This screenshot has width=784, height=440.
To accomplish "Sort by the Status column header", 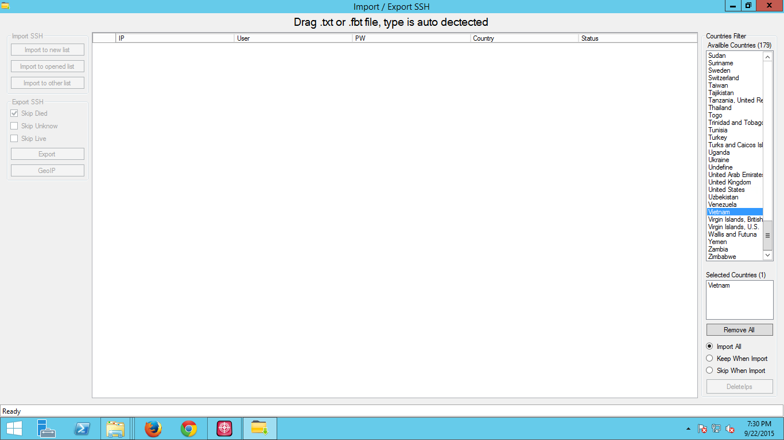I will (638, 38).
